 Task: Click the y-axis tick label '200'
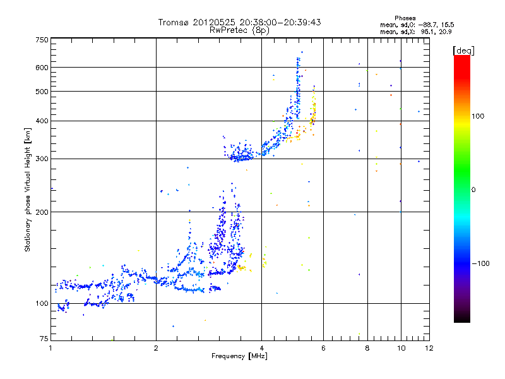pyautogui.click(x=42, y=212)
